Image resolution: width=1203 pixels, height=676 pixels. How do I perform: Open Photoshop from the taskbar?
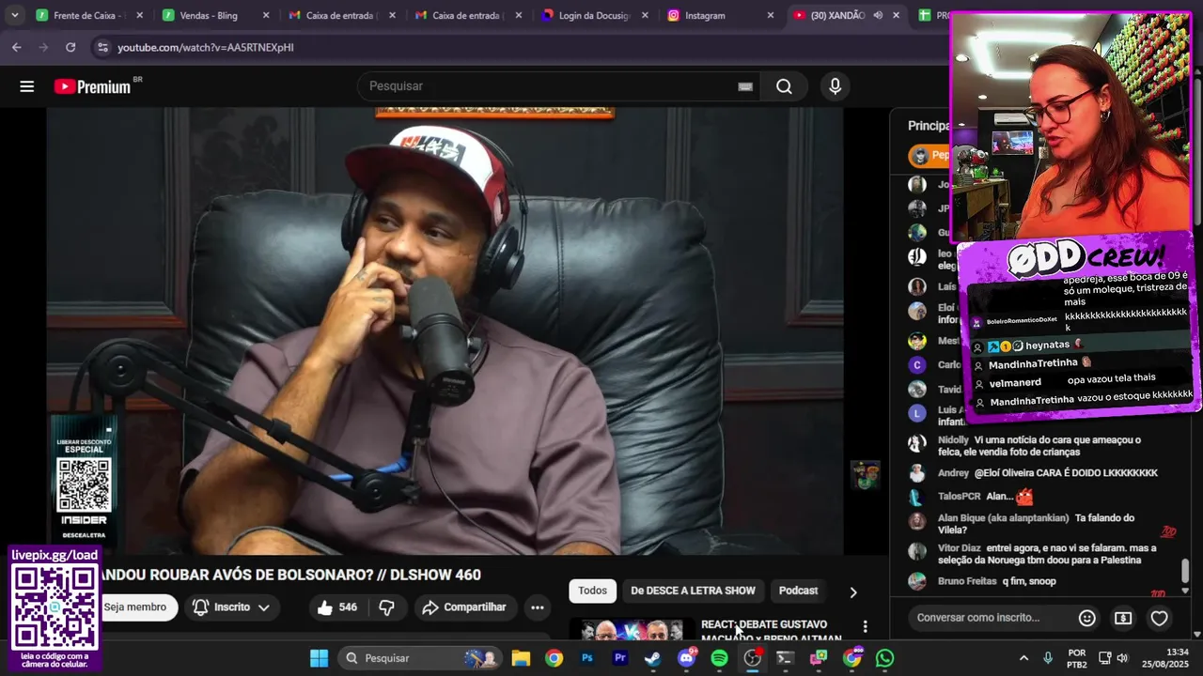[x=587, y=658]
